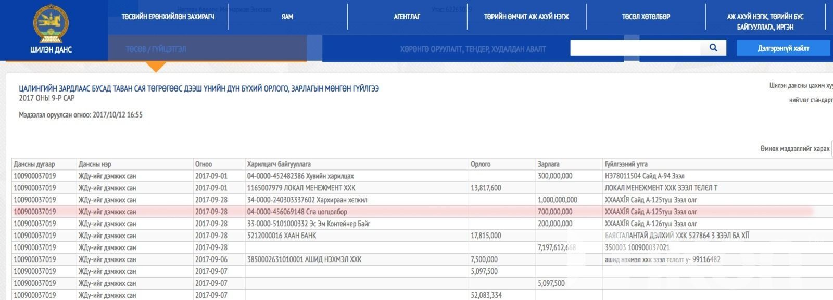Screen dimensions: 833x300
Task: Select the Төсөл хөтөлбөр menu item
Action: (646, 17)
